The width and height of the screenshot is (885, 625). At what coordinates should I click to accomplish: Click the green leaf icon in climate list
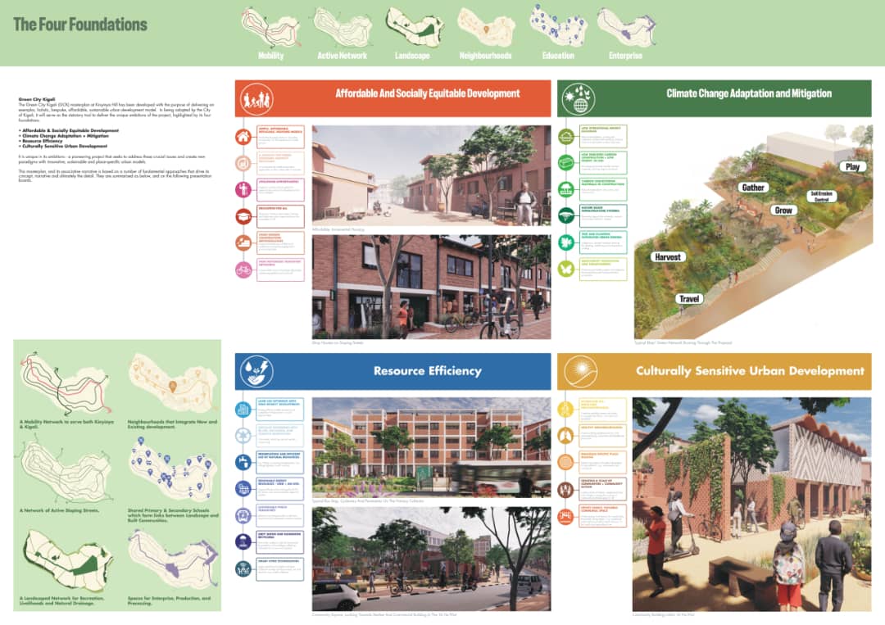pos(566,242)
